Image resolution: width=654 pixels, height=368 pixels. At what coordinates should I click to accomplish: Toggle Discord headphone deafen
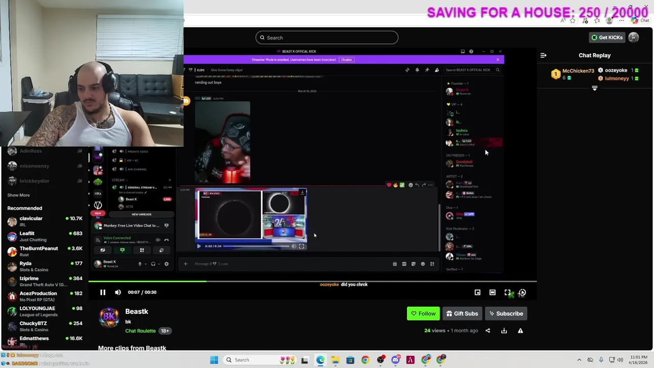point(153,264)
